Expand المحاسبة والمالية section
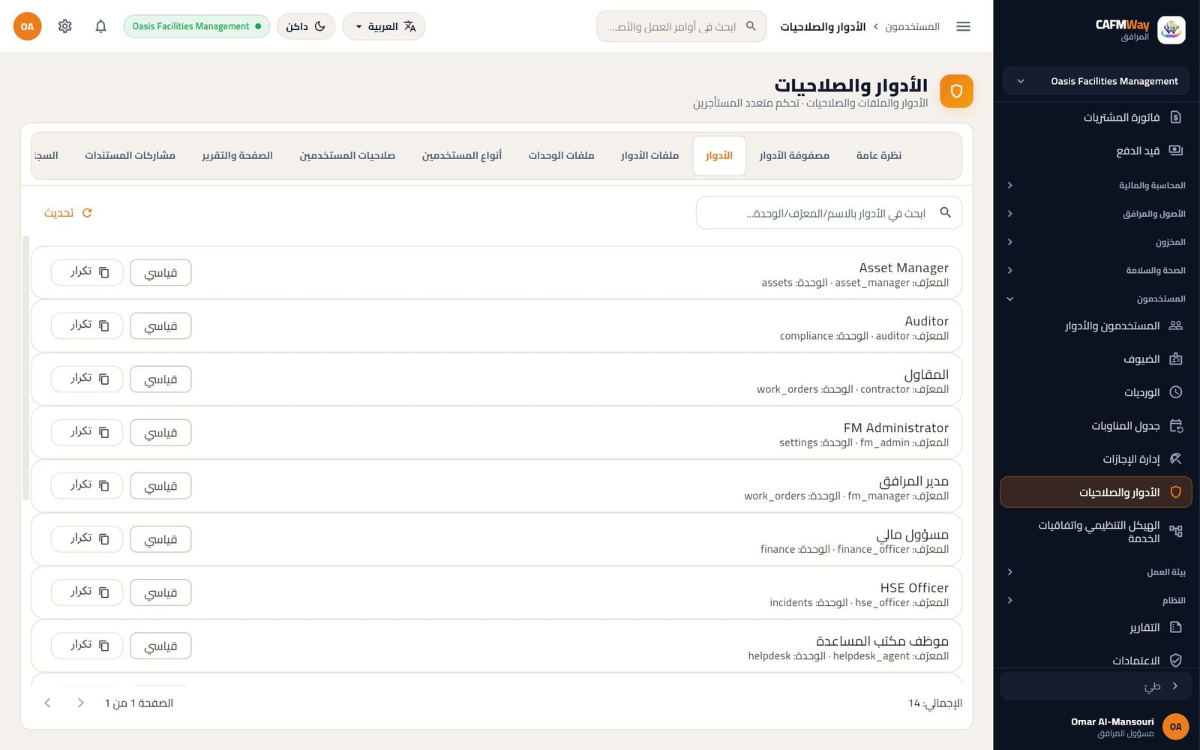The height and width of the screenshot is (750, 1200). 1096,185
